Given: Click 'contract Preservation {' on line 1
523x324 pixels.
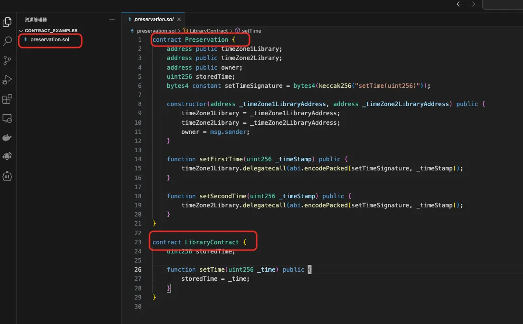Looking at the screenshot, I should coord(194,40).
